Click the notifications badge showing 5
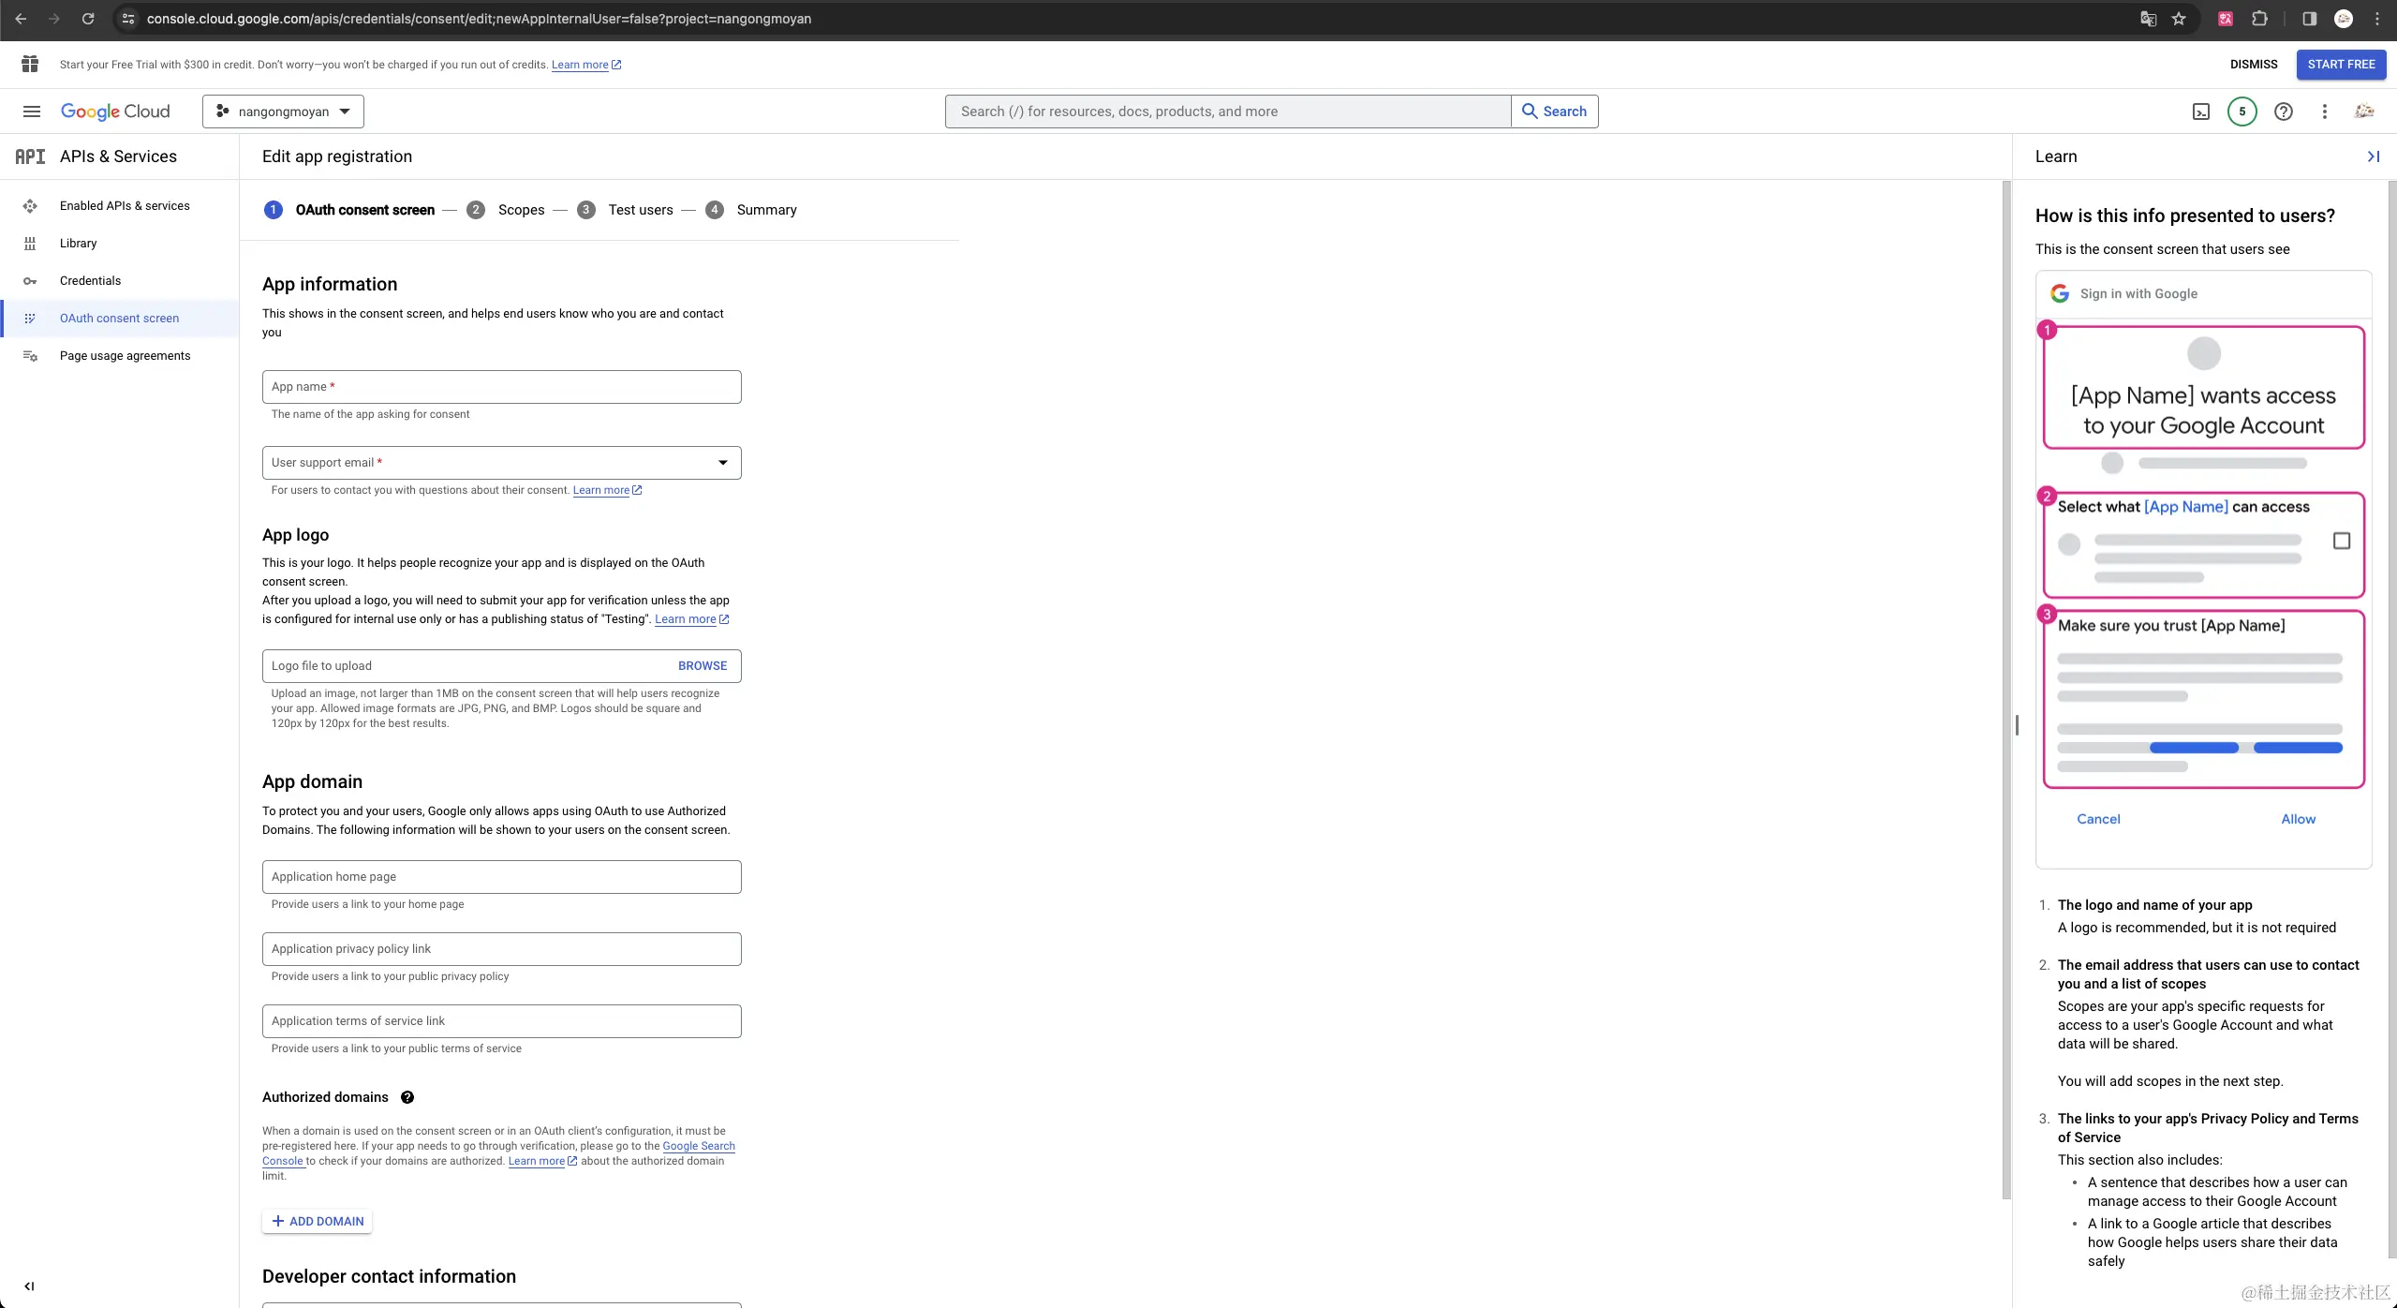This screenshot has width=2397, height=1308. tap(2242, 111)
